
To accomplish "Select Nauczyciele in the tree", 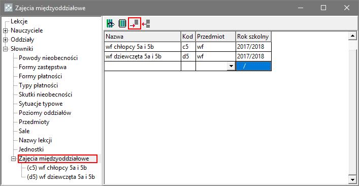I will pos(26,30).
